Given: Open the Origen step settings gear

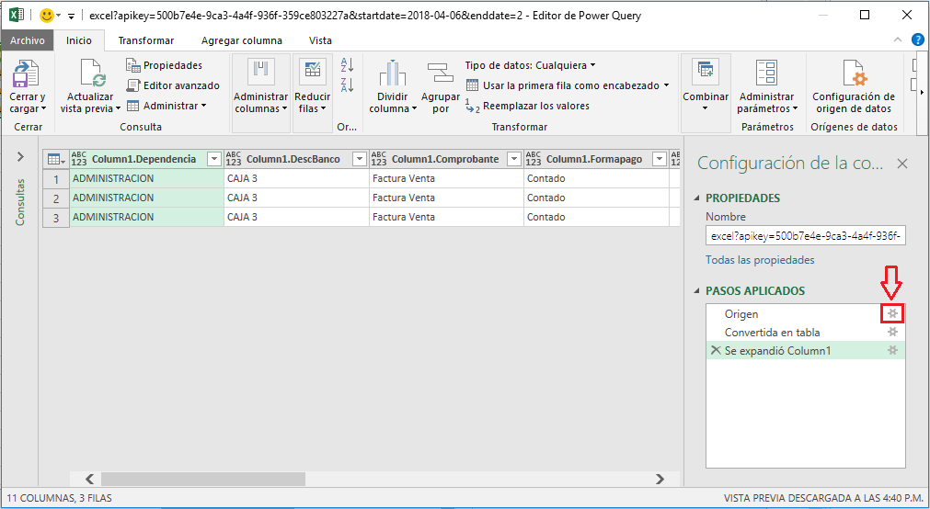Looking at the screenshot, I should (x=892, y=314).
